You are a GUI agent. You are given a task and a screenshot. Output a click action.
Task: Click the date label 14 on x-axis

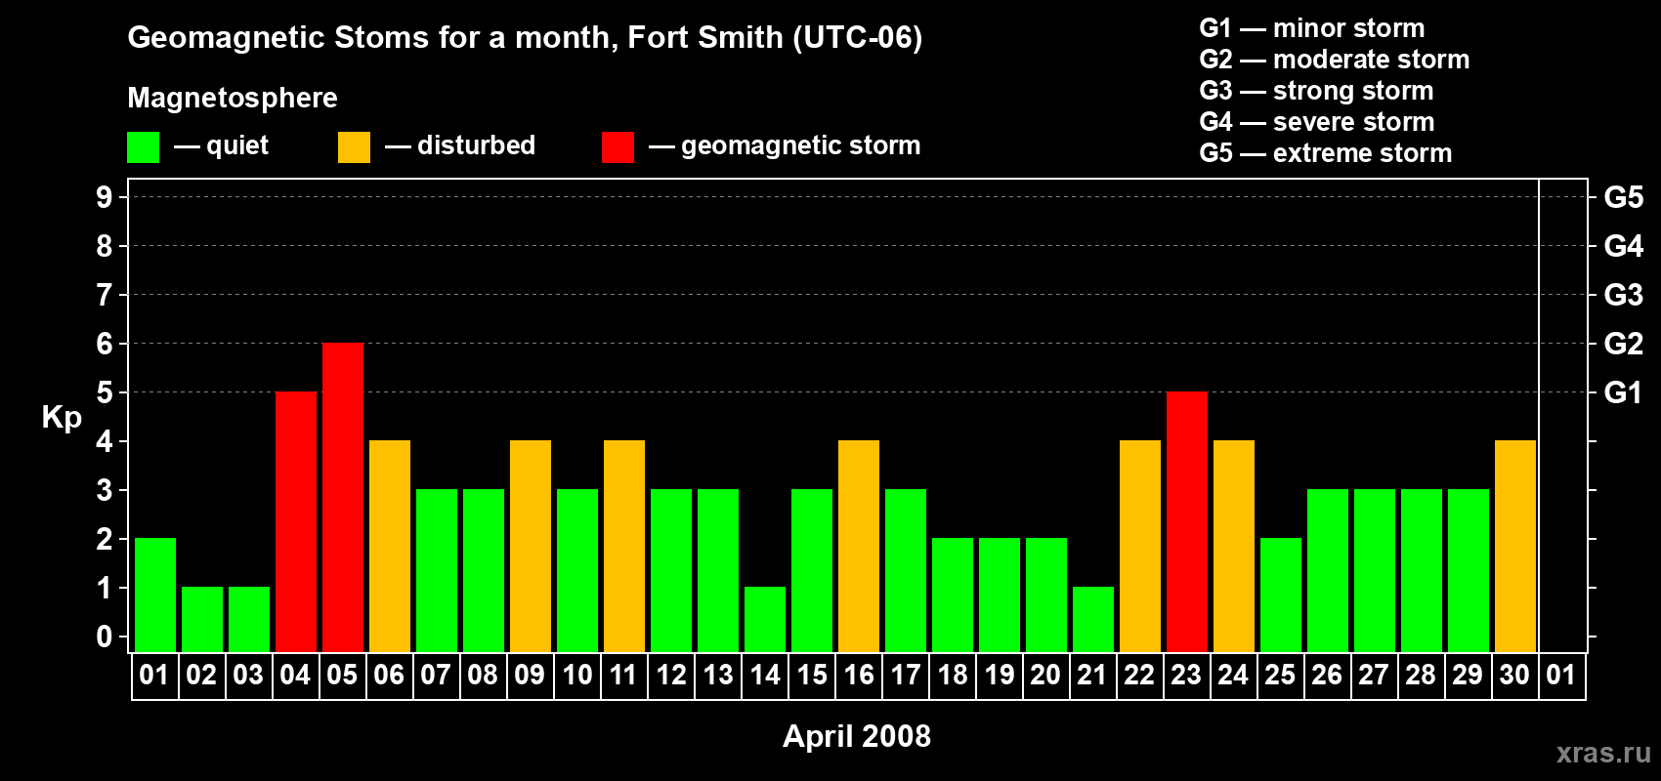pyautogui.click(x=765, y=676)
